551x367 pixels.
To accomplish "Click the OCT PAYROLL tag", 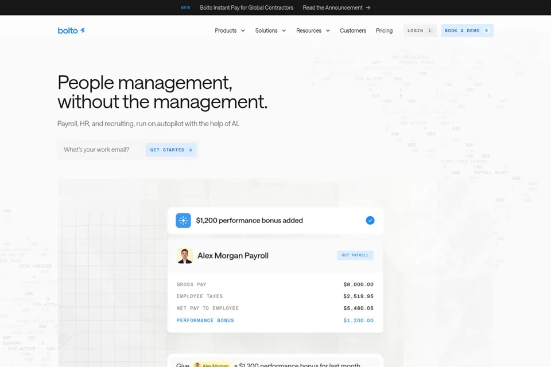I will point(355,255).
